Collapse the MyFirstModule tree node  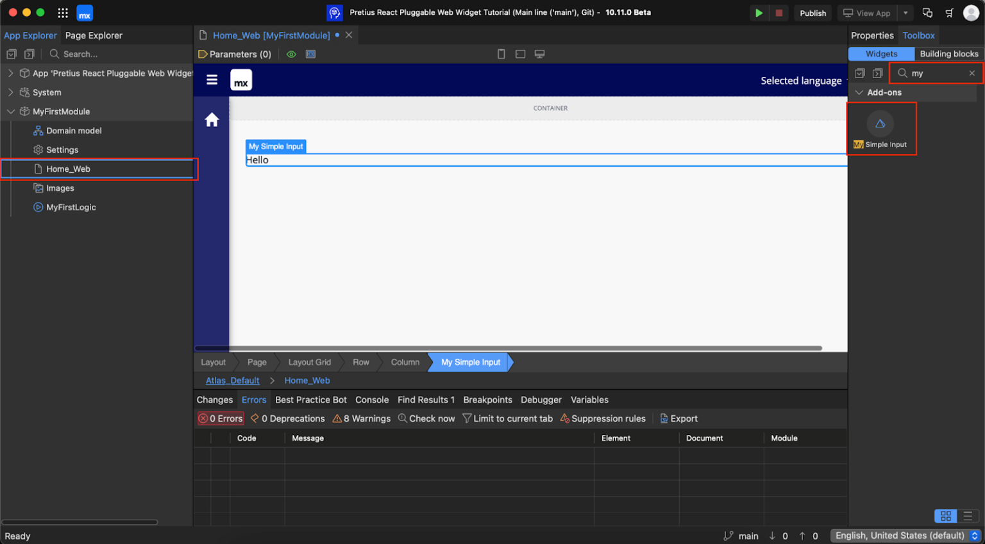[11, 111]
